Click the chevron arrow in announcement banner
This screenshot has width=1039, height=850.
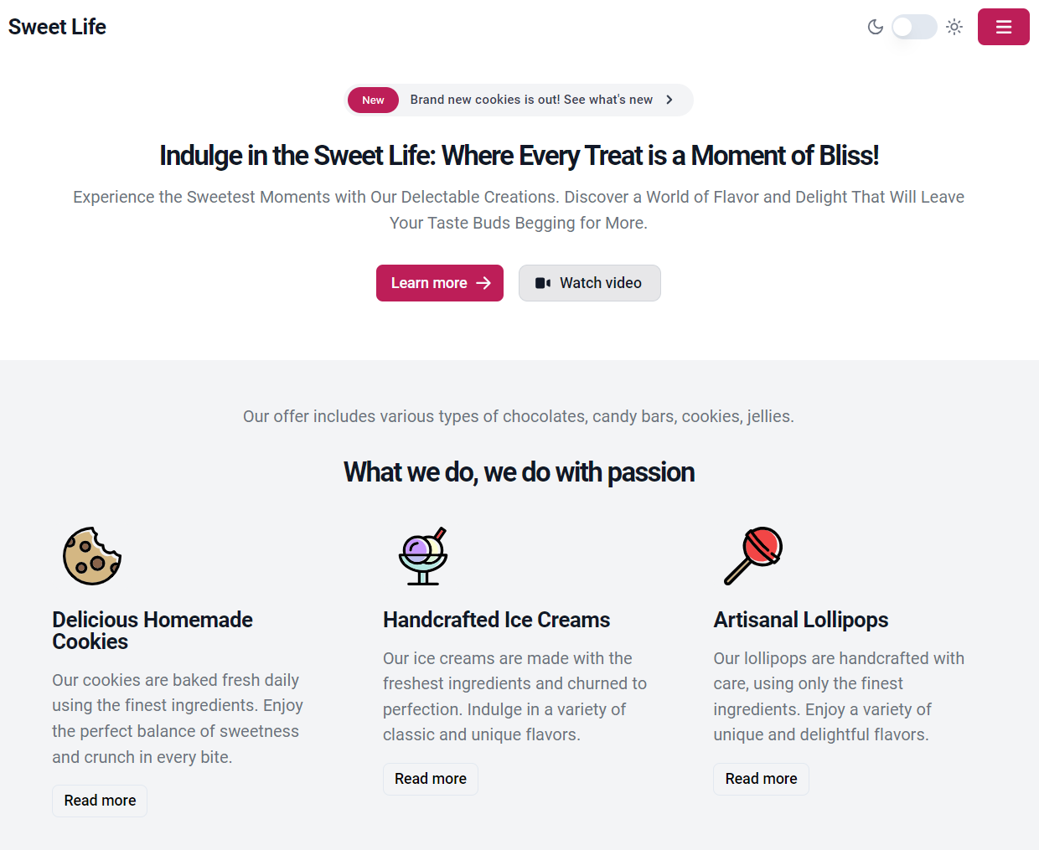pyautogui.click(x=669, y=100)
